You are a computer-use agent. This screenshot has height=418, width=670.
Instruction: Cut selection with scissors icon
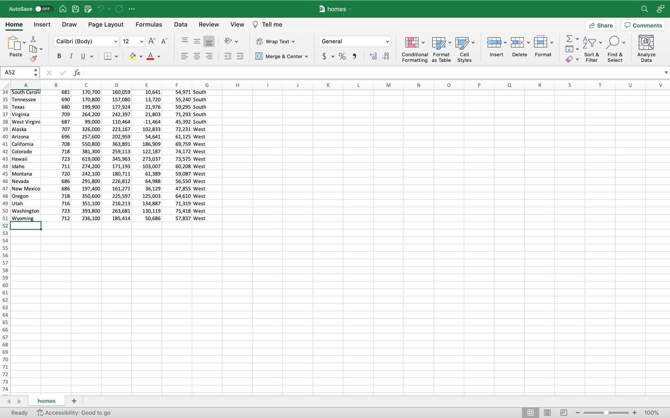33,39
